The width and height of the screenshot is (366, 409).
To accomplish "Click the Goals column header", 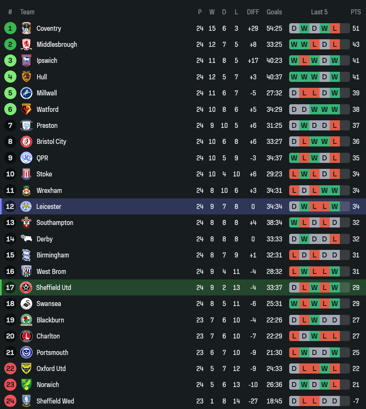I will (x=274, y=12).
